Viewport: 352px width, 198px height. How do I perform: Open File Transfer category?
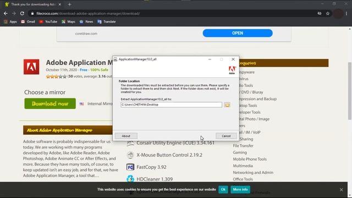point(243,146)
